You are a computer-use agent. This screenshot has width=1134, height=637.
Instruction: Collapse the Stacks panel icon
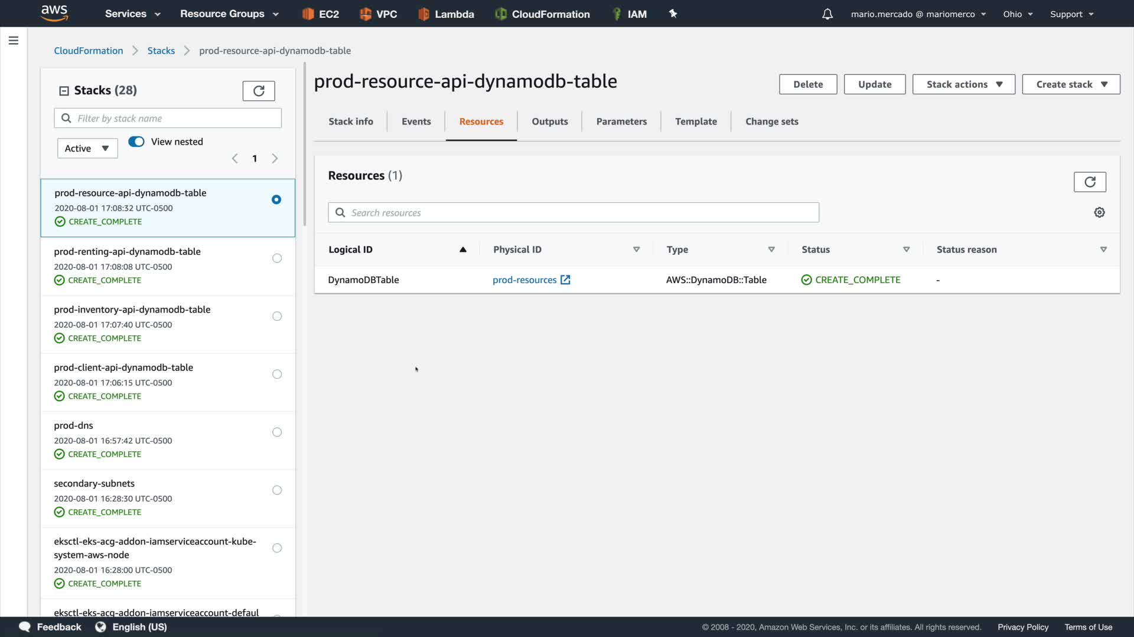pyautogui.click(x=64, y=91)
